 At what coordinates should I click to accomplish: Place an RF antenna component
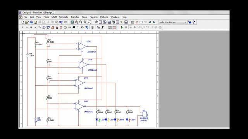pos(78,27)
